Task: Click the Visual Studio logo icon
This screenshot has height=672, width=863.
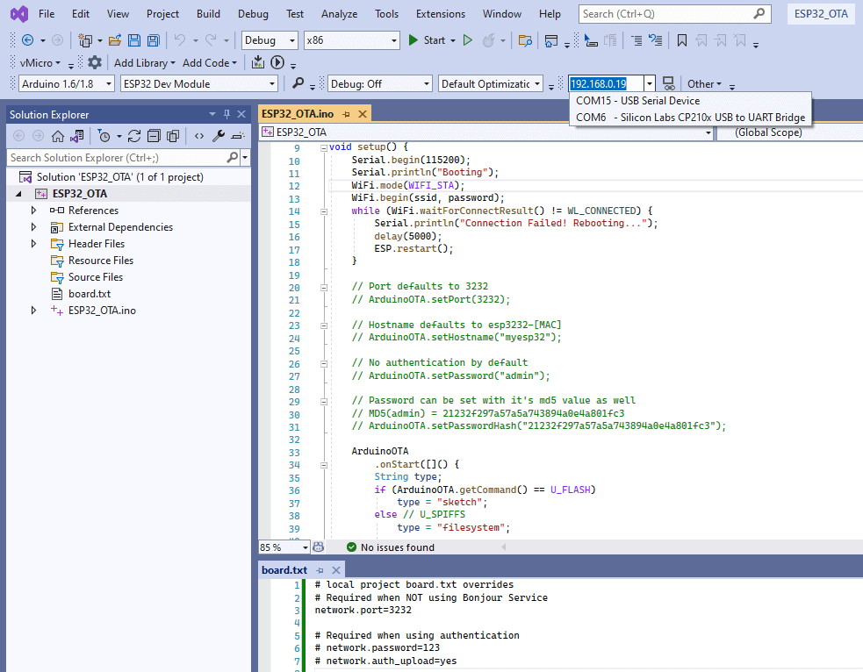Action: click(x=19, y=14)
